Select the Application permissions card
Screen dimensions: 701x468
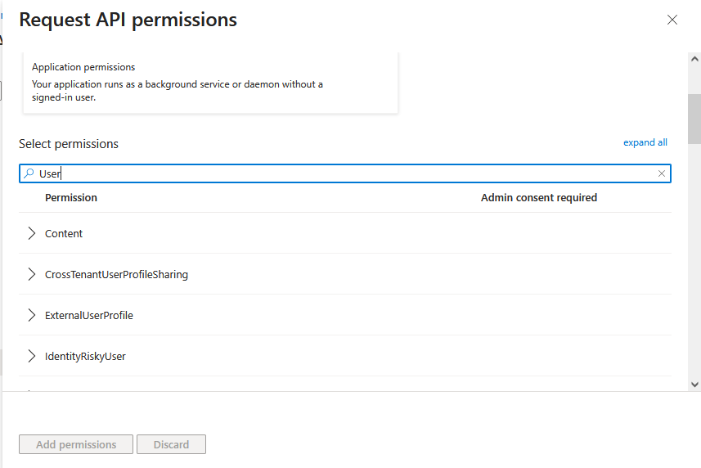[211, 83]
